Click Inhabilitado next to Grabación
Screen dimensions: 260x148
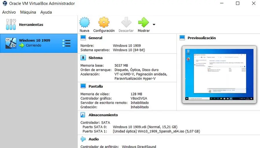140,107
